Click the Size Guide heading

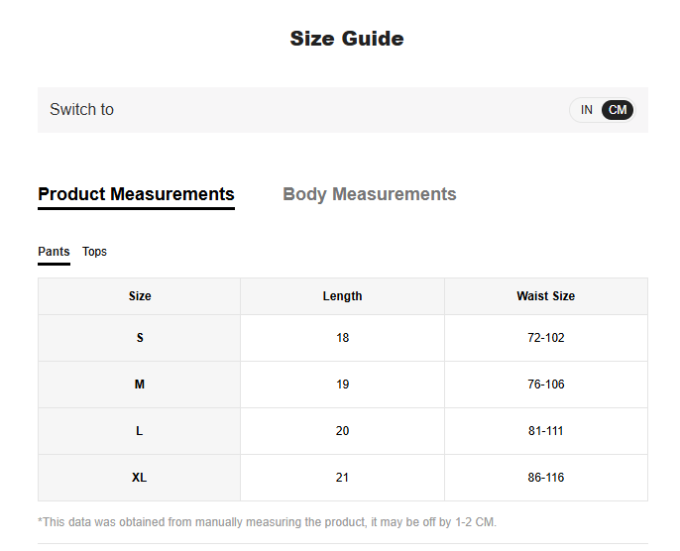click(346, 39)
